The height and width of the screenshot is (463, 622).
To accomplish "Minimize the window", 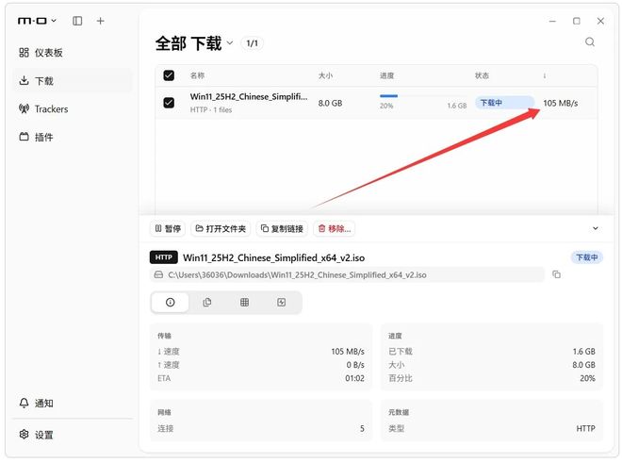I will 552,21.
